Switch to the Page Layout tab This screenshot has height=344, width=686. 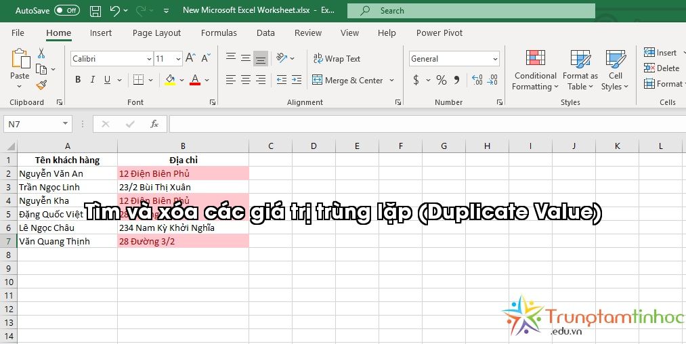tap(156, 33)
